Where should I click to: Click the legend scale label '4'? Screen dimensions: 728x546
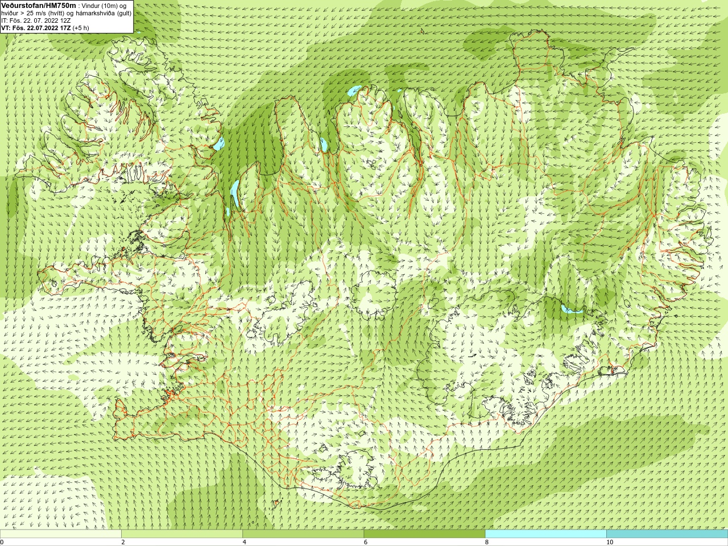245,542
